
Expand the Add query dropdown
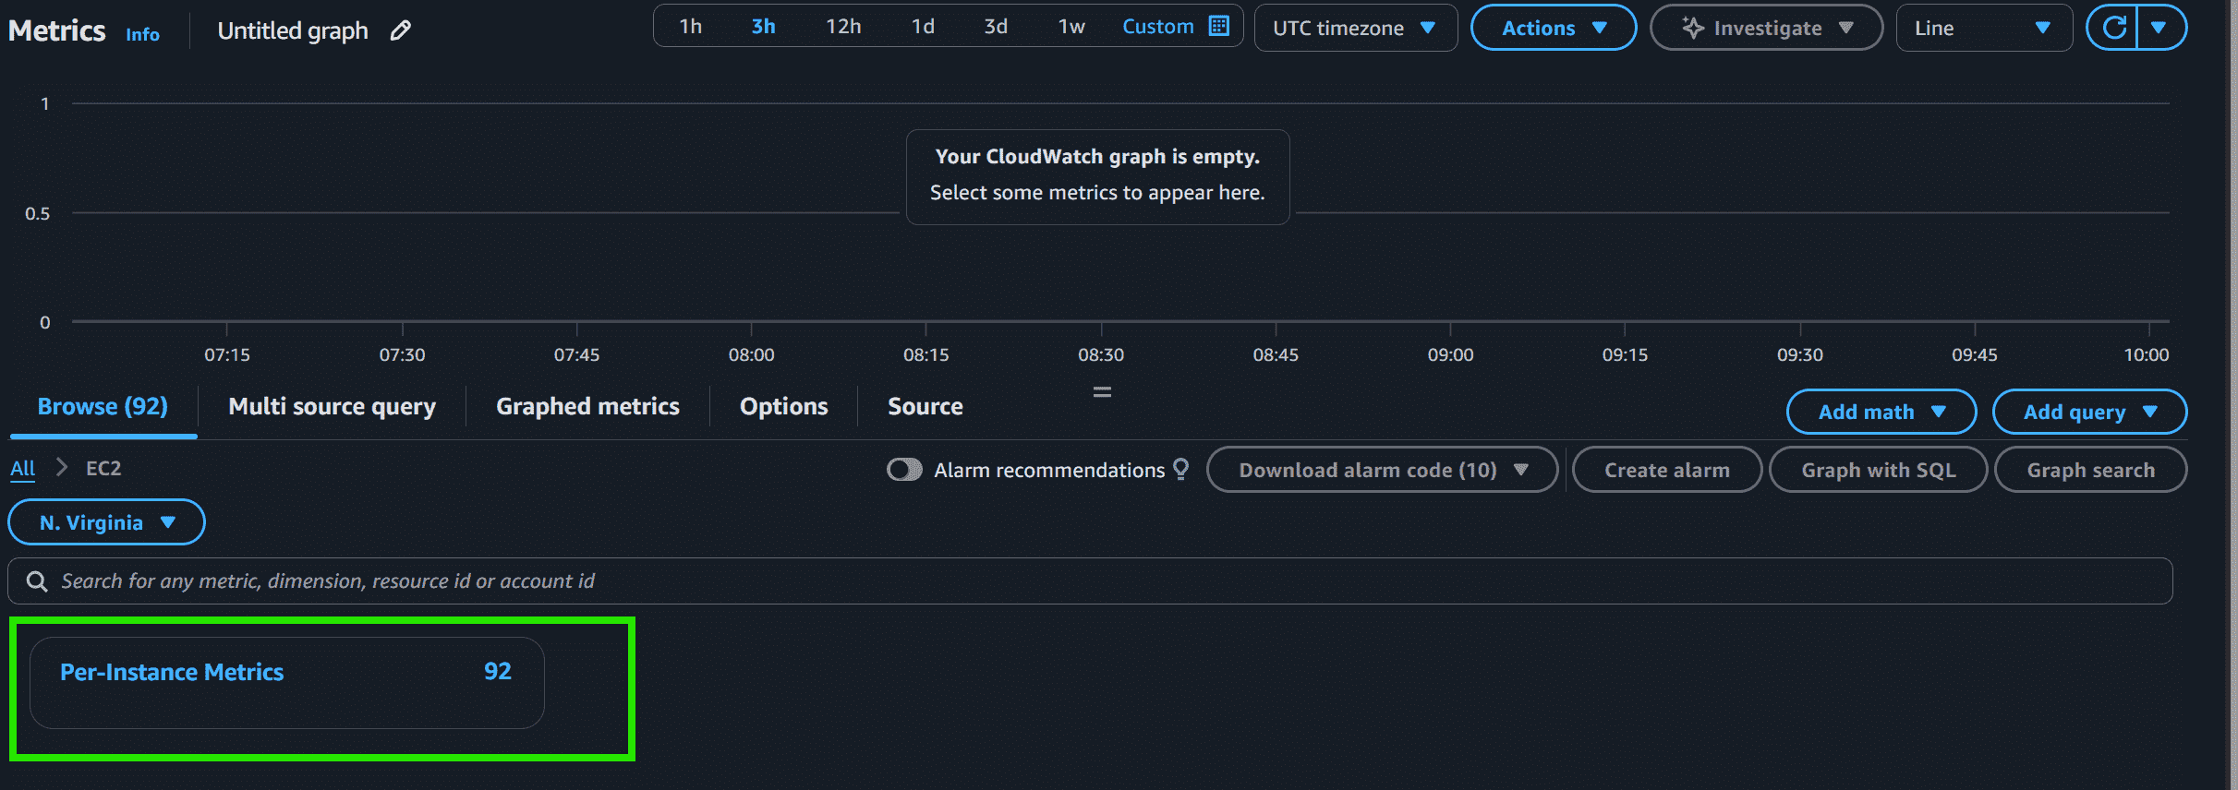(2089, 412)
